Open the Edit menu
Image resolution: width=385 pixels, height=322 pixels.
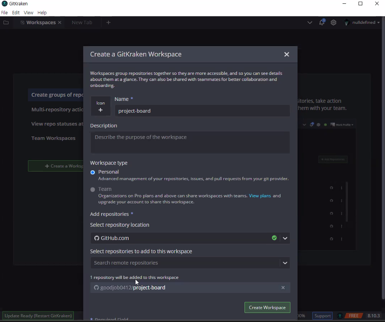pyautogui.click(x=16, y=12)
